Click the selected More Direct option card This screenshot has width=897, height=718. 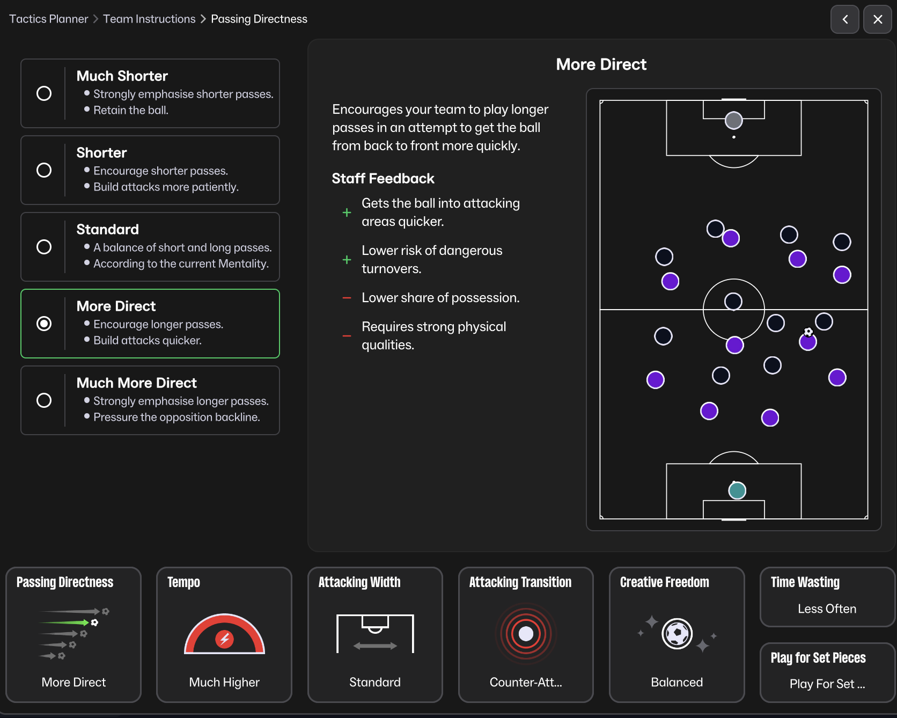coord(150,324)
